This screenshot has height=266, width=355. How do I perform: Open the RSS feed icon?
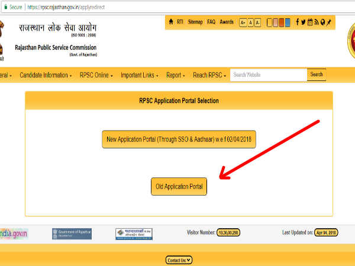click(317, 22)
